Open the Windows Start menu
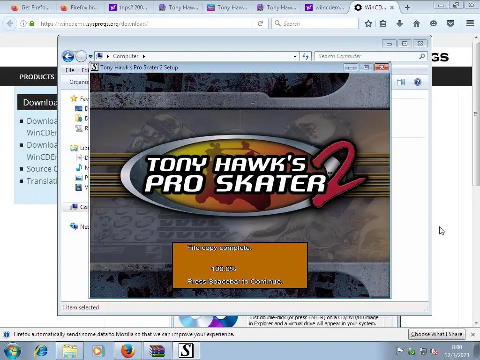 coord(12,351)
